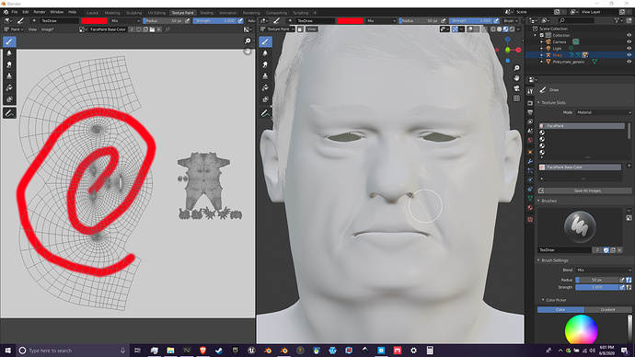Select the Fill tool in 3D viewport

pos(265,87)
